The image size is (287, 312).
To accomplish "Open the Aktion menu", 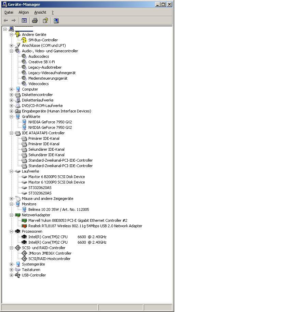I will tap(24, 12).
